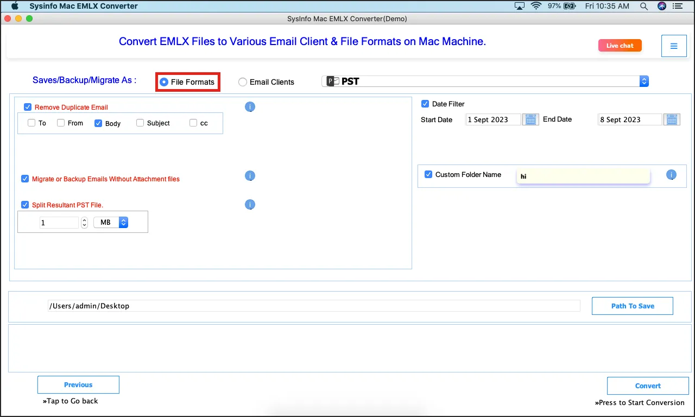Click the 'Start Date' label
The width and height of the screenshot is (695, 417).
437,119
